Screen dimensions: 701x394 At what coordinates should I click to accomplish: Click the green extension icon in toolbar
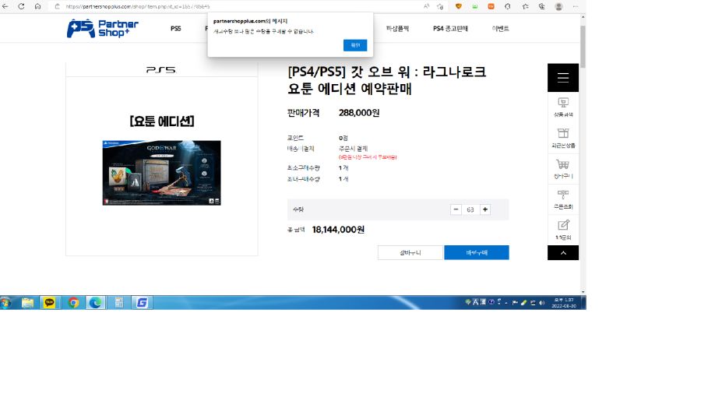(475, 6)
